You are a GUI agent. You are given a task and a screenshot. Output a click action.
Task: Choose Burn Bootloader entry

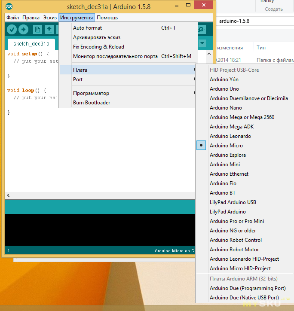[128, 103]
